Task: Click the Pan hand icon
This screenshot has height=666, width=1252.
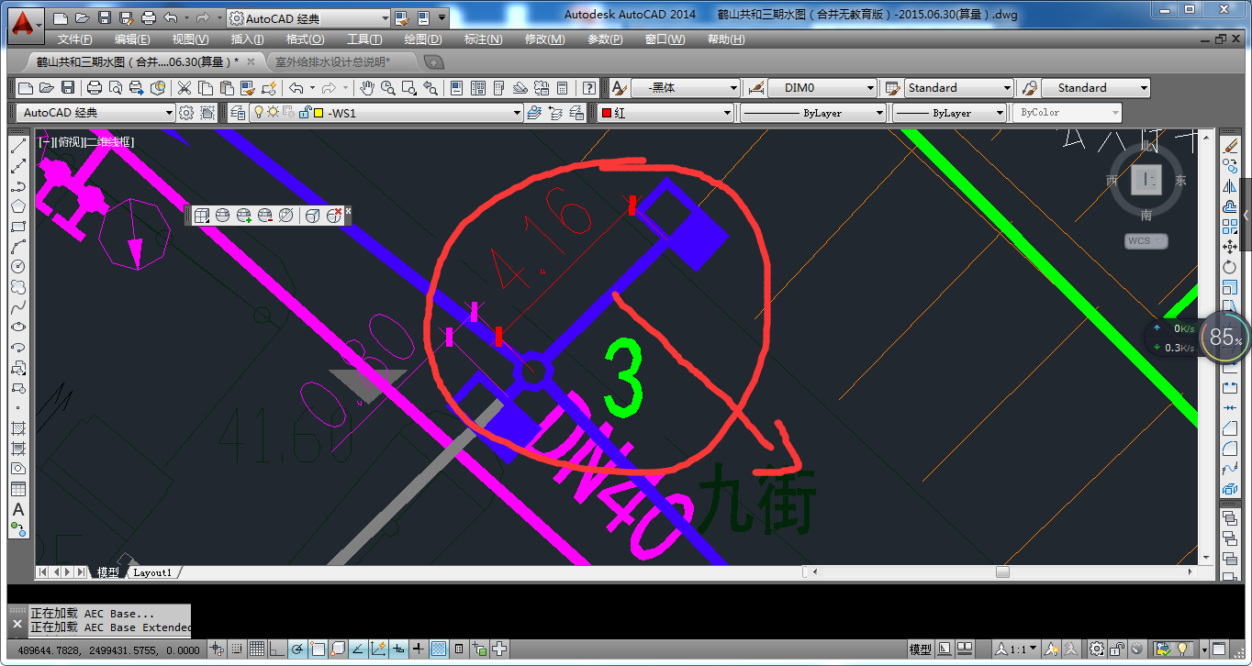Action: pos(367,88)
